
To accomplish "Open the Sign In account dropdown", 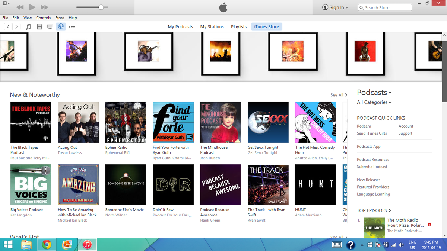I will [x=335, y=7].
